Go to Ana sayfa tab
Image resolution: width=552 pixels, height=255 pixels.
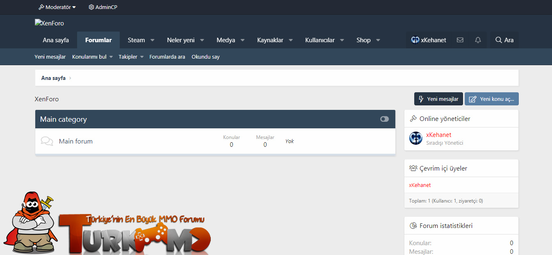[x=56, y=40]
